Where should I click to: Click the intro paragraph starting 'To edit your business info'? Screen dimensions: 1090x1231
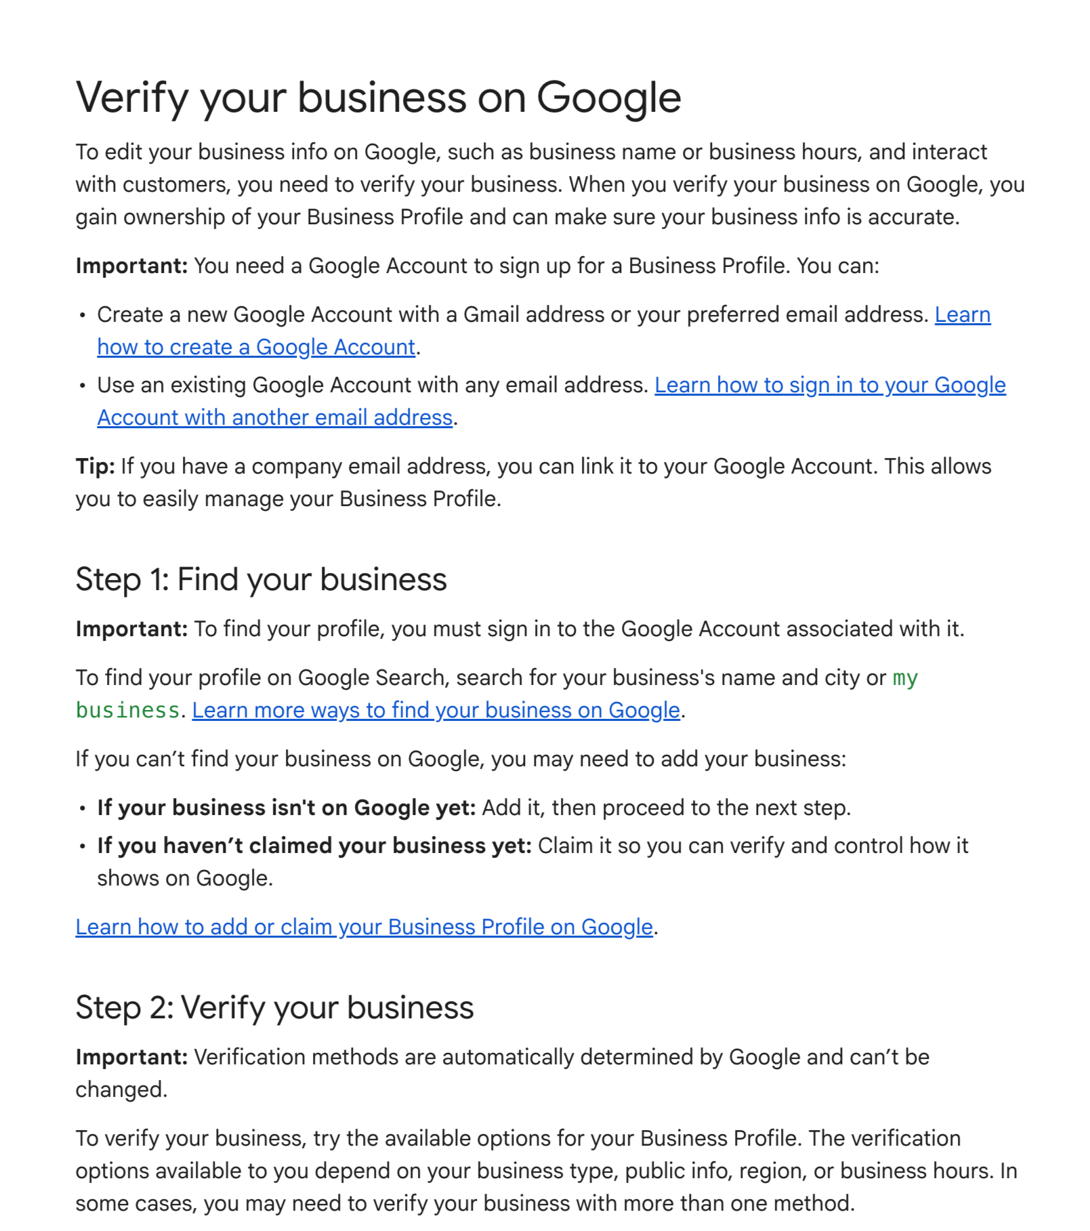pyautogui.click(x=549, y=184)
